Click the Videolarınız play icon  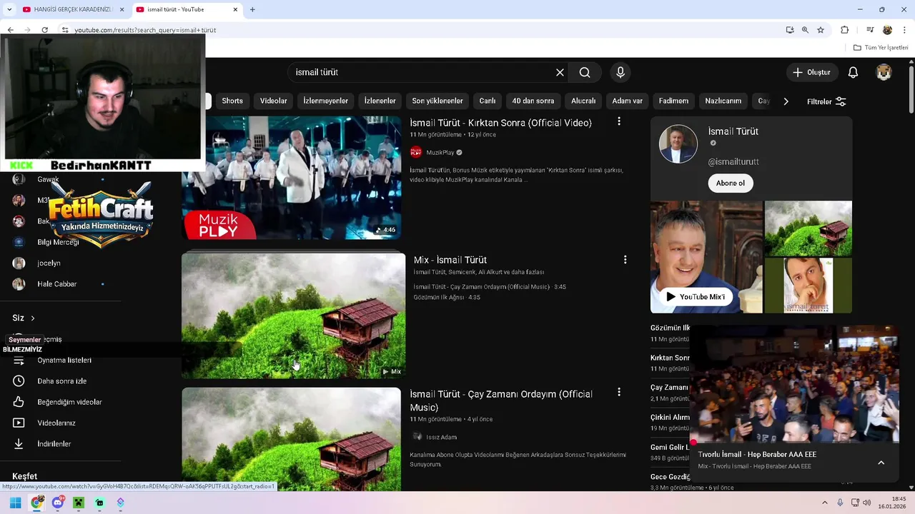click(x=19, y=423)
